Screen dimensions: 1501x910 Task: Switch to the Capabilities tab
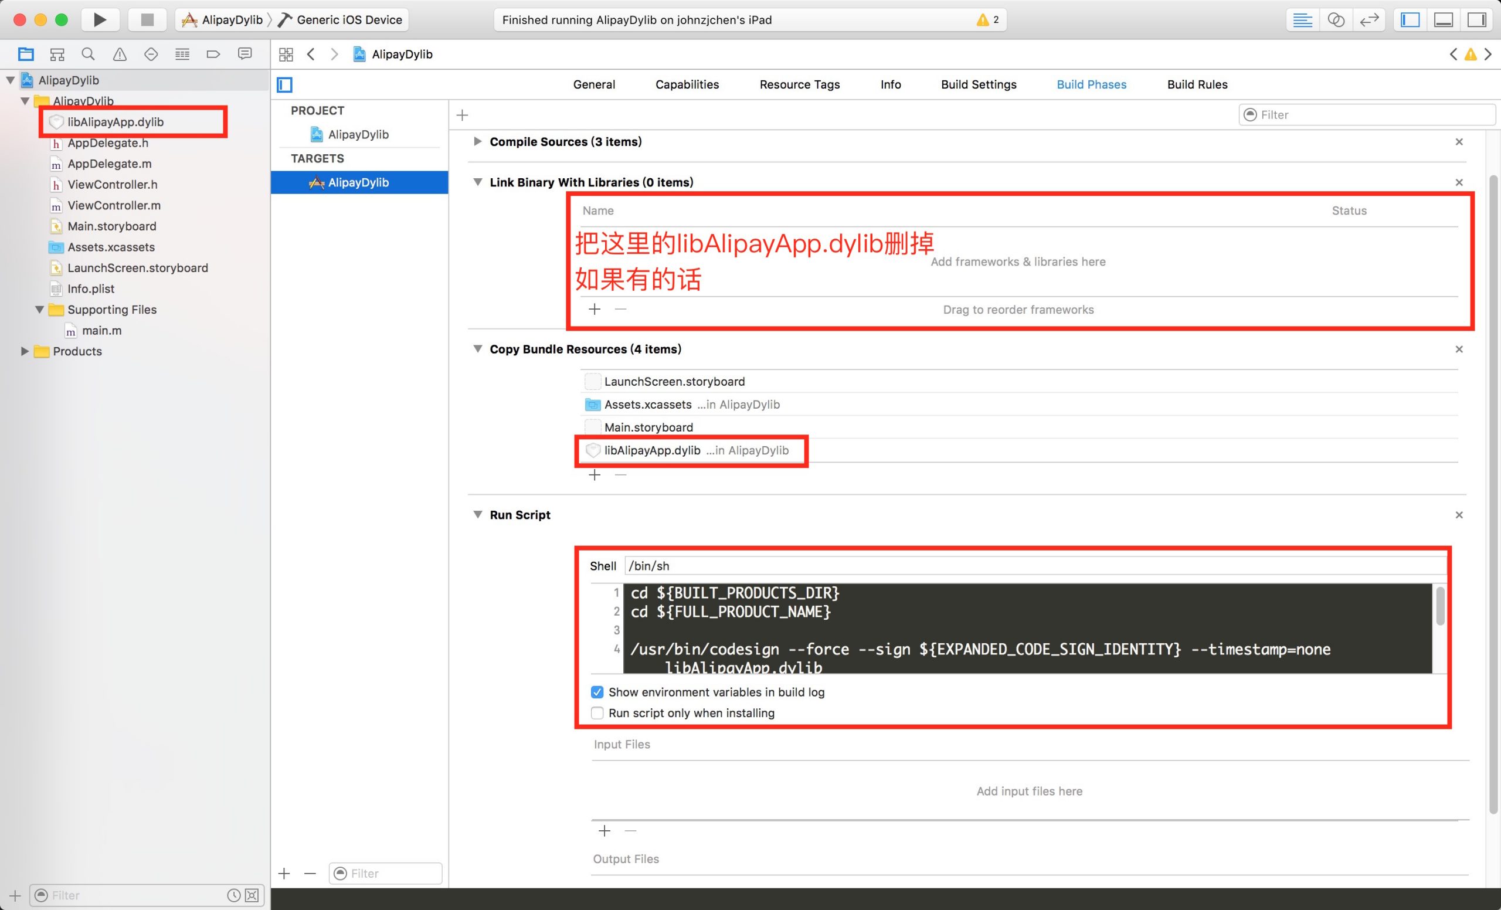[x=687, y=84]
